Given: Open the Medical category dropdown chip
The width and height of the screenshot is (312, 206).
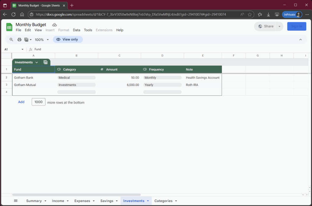Looking at the screenshot, I should coord(76,78).
